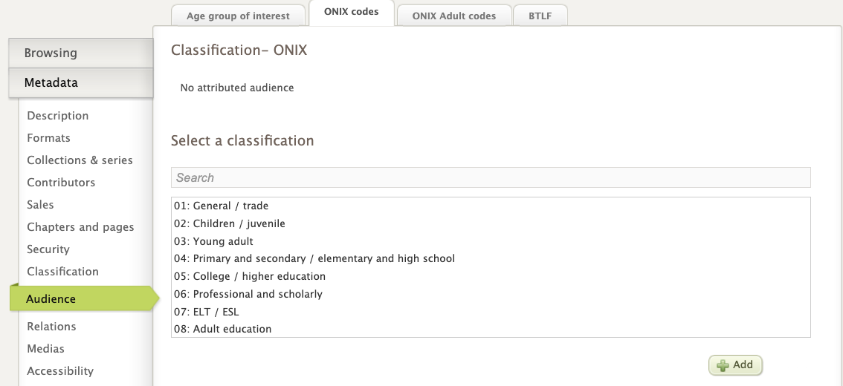Open Collections & series sidebar link
This screenshot has width=843, height=386.
pyautogui.click(x=80, y=160)
